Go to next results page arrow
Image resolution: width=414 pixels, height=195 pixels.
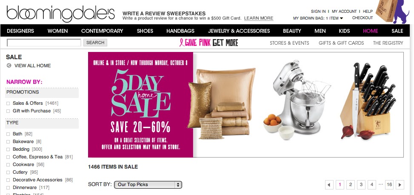coord(400,185)
